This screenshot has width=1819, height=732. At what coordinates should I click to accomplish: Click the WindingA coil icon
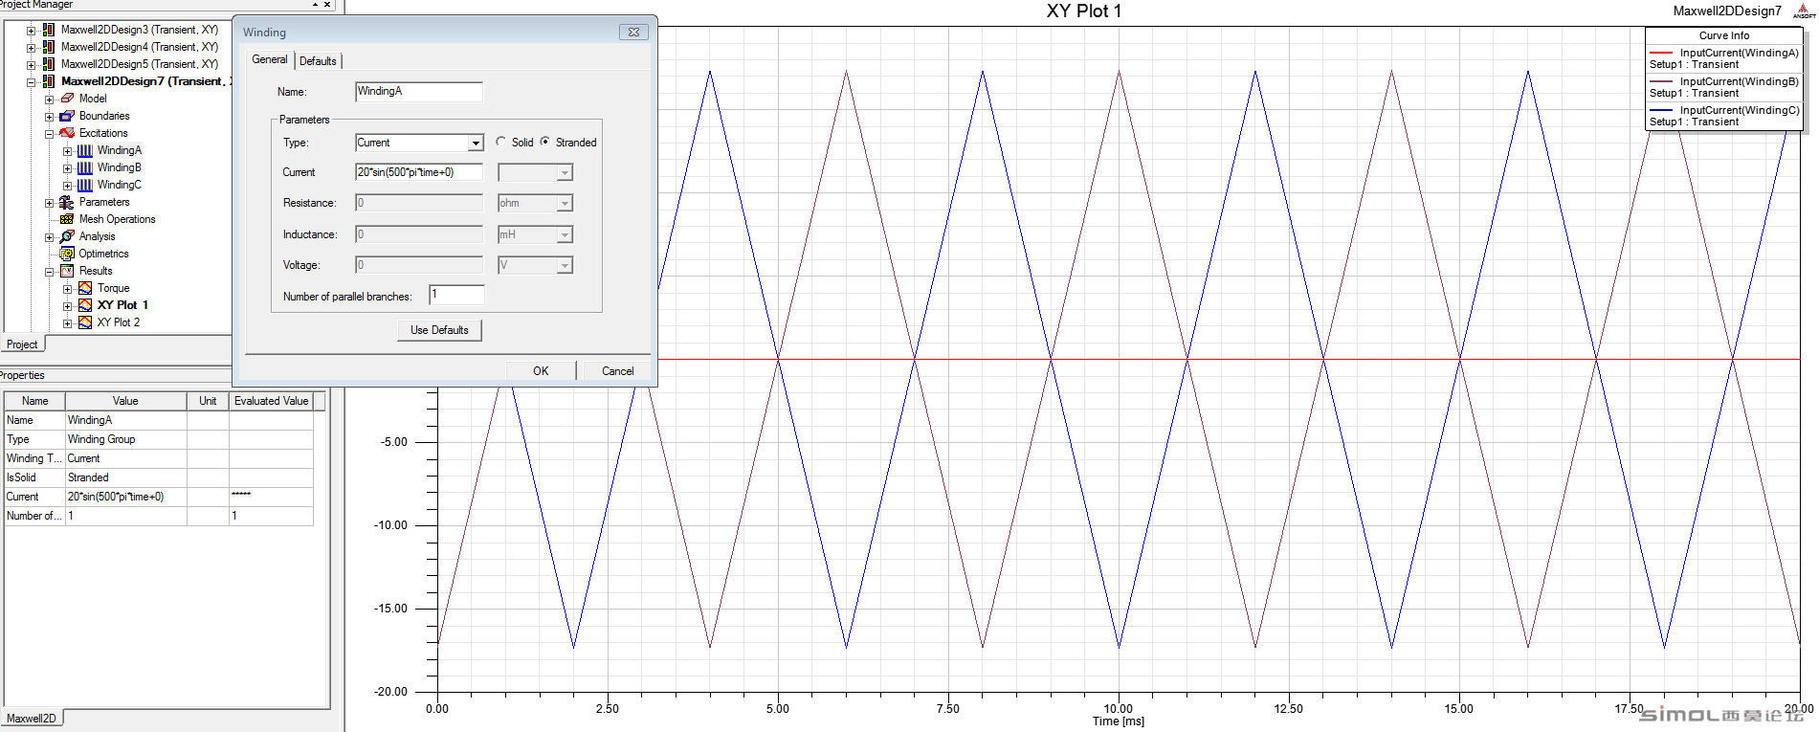tap(85, 150)
